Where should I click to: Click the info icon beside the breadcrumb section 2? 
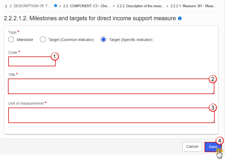pos(56,6)
